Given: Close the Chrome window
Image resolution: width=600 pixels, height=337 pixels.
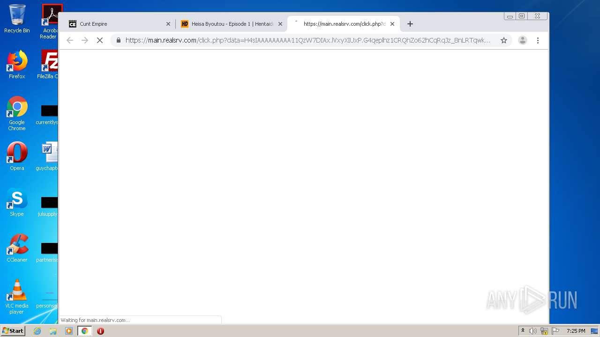Looking at the screenshot, I should (537, 16).
